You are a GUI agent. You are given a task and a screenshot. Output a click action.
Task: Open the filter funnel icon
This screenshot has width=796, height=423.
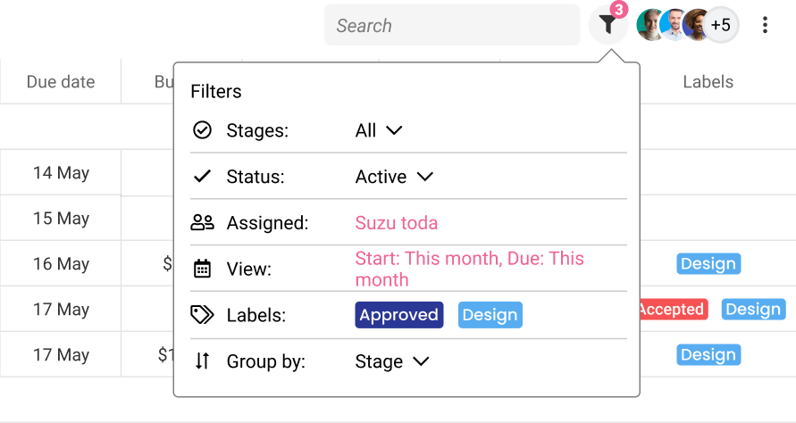pyautogui.click(x=607, y=24)
